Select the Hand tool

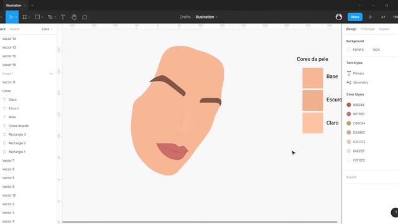tap(74, 17)
